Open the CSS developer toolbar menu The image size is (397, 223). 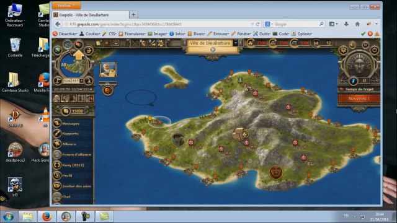[109, 33]
